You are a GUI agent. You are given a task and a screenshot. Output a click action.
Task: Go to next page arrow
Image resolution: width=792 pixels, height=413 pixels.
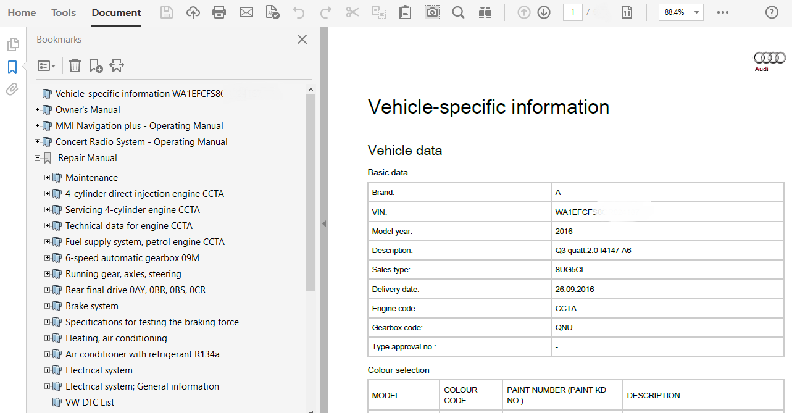(544, 12)
